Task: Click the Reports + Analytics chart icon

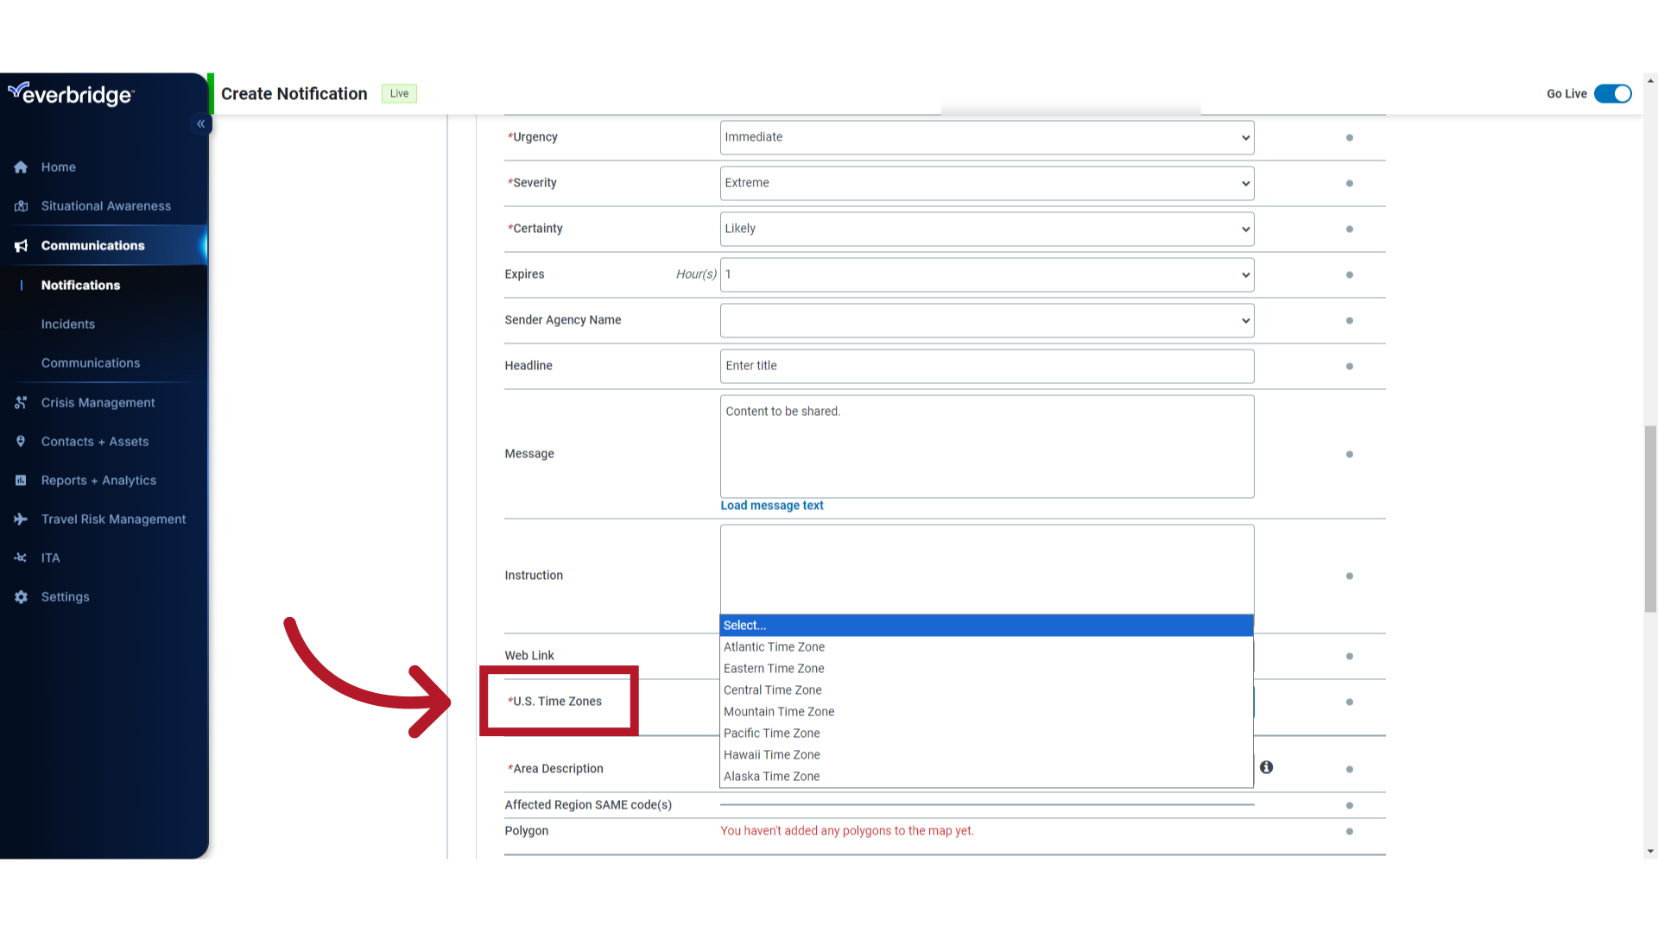Action: [21, 481]
